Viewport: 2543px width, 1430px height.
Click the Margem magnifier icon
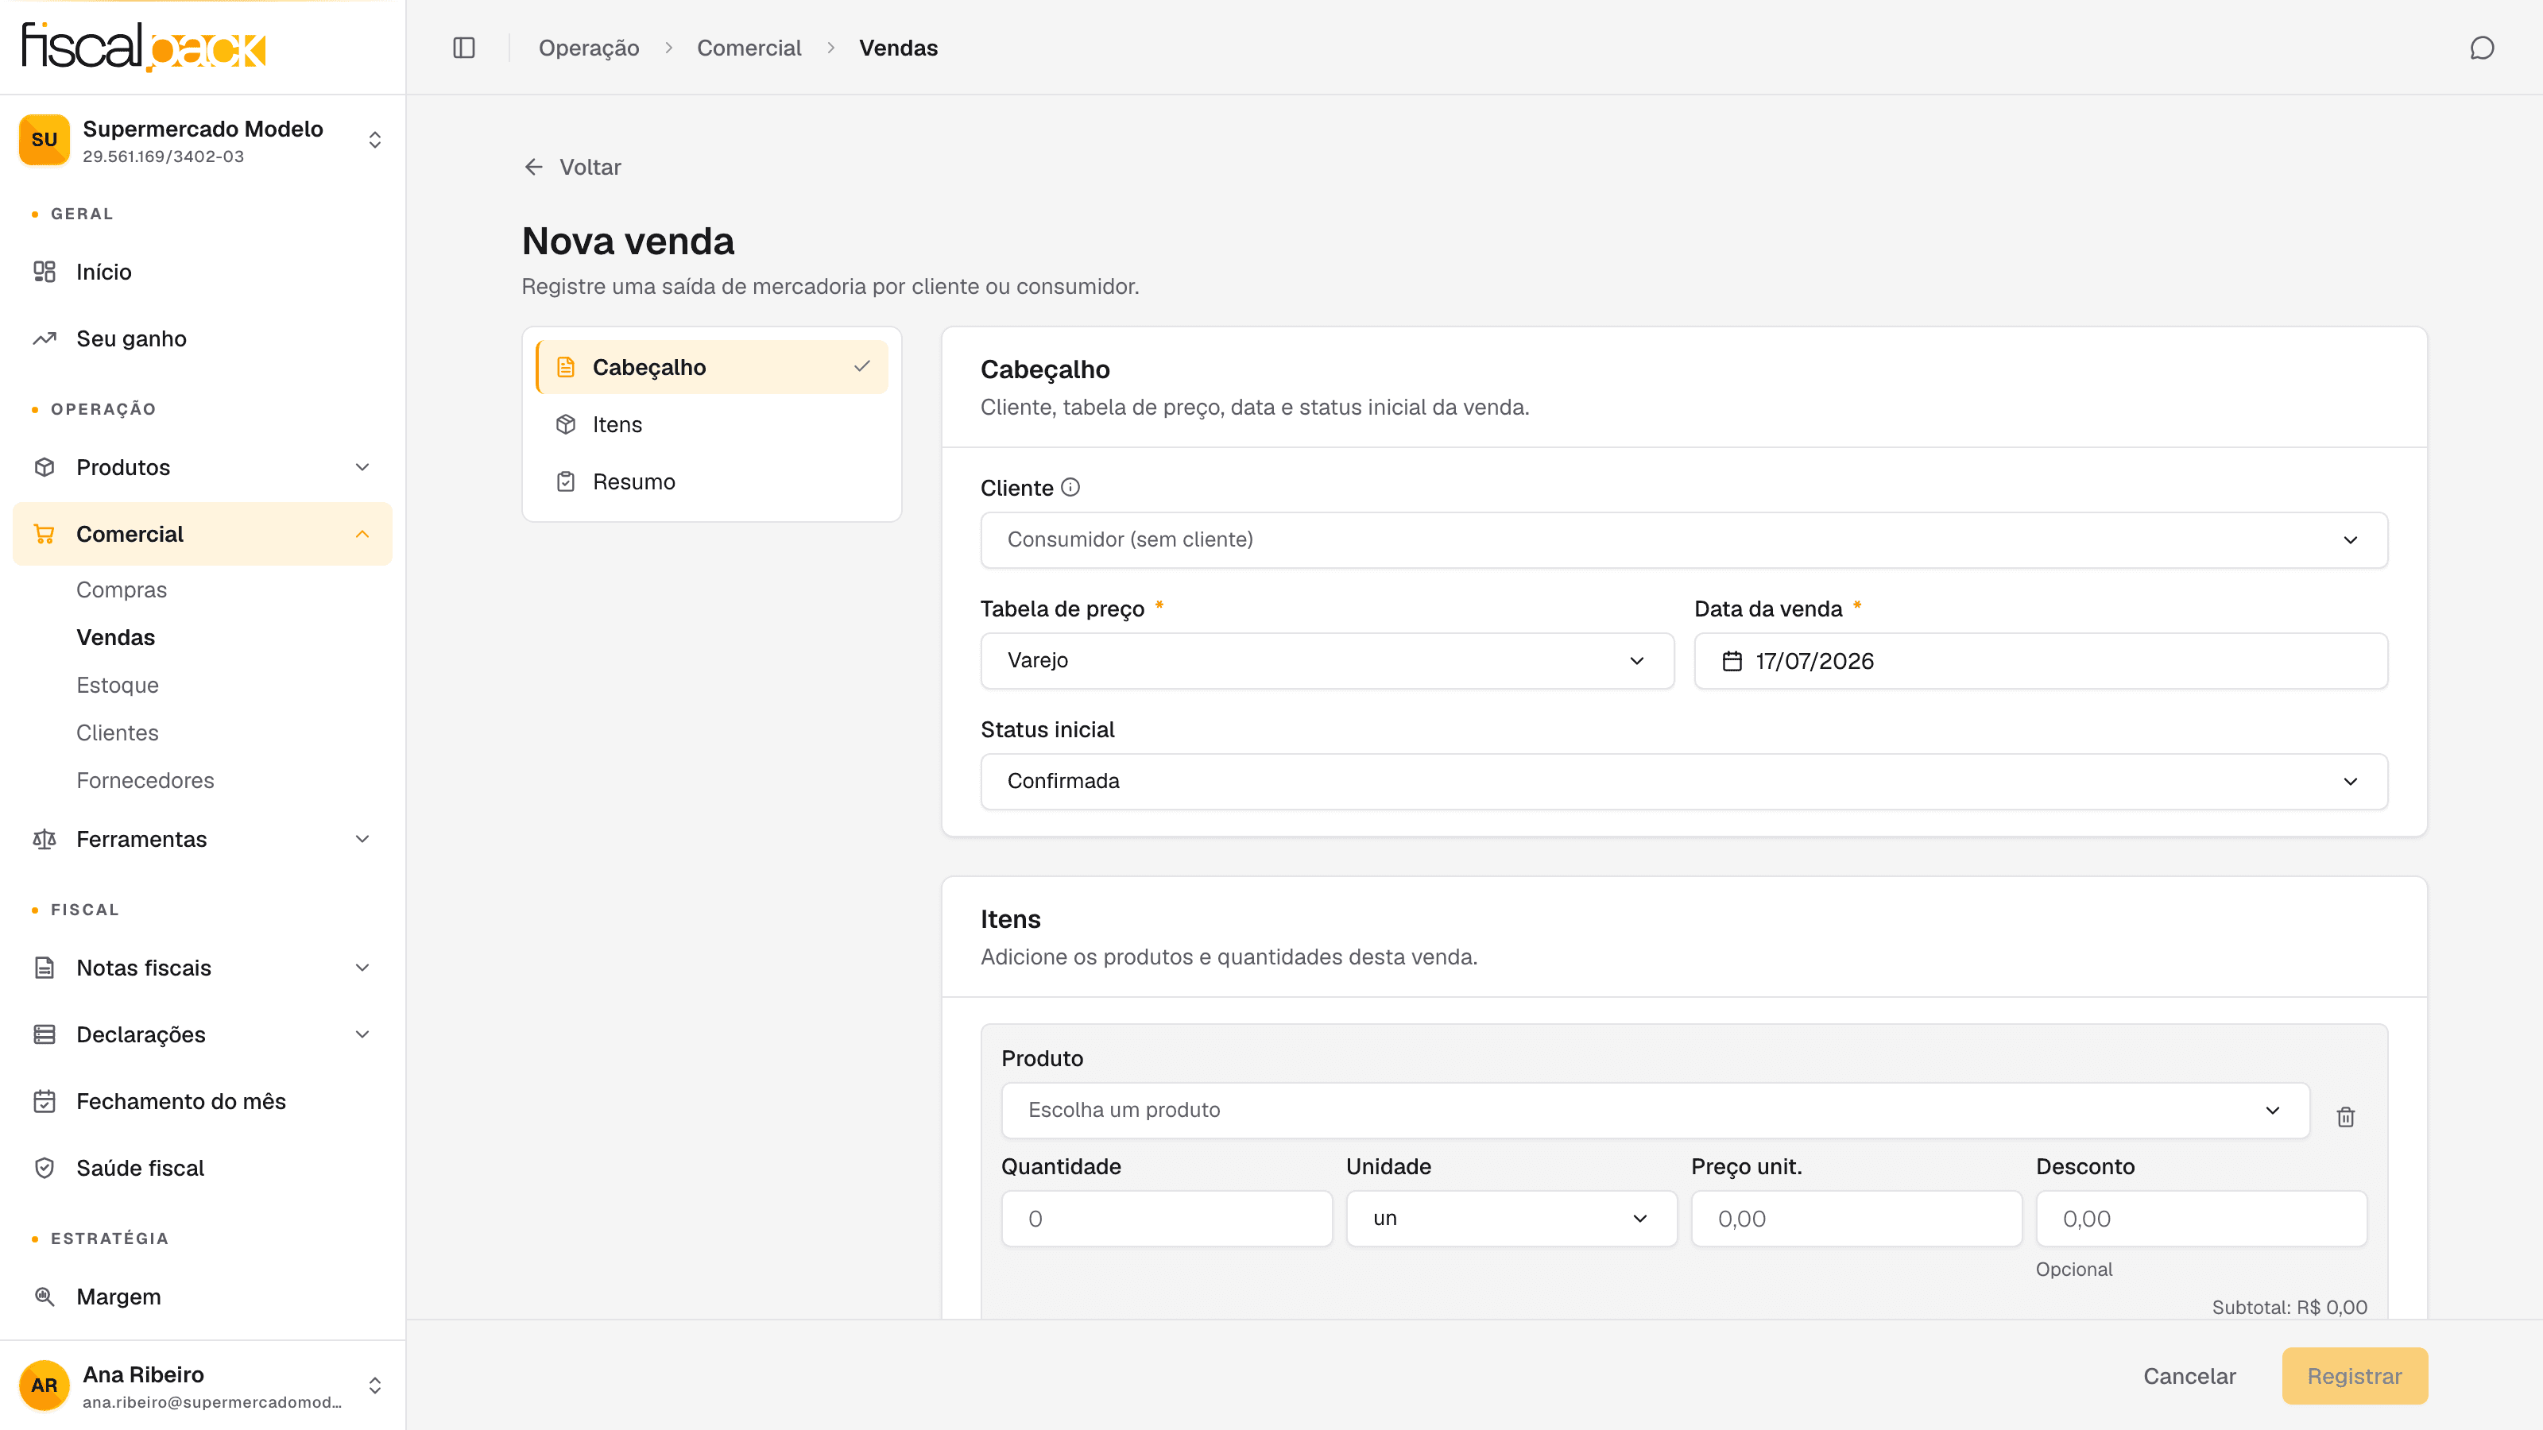coord(45,1296)
